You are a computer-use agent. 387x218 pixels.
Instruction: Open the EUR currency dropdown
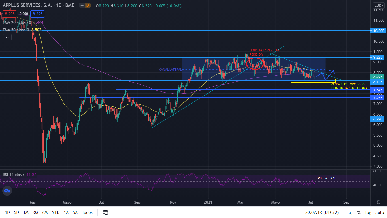(378, 5)
